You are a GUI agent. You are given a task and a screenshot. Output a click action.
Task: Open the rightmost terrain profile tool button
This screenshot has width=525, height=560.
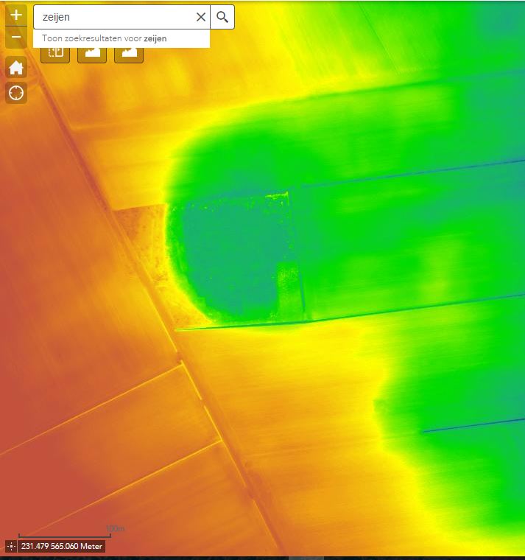pos(129,53)
